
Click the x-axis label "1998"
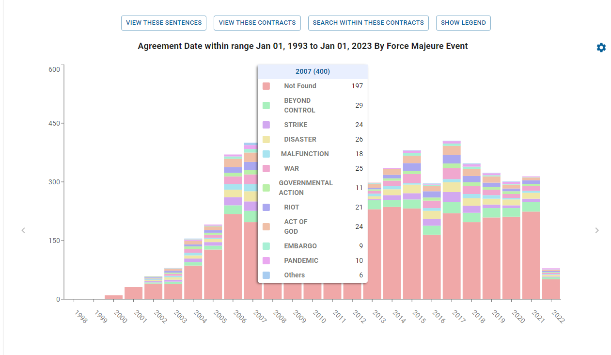(81, 317)
